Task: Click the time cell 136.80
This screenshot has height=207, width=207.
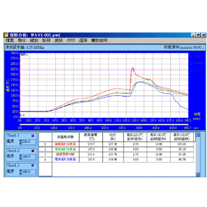Action: click(113, 149)
